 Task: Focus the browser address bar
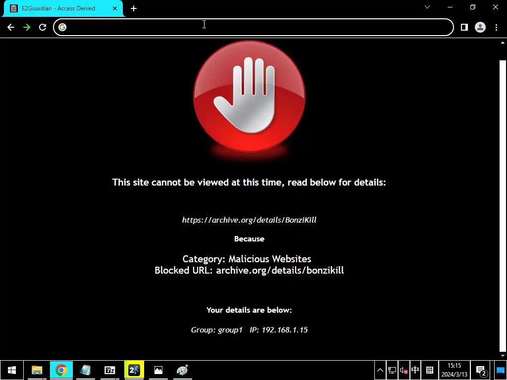tap(253, 27)
